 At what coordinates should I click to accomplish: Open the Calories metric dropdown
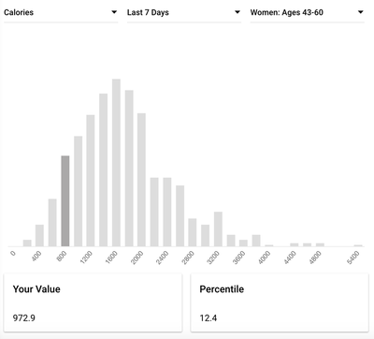[x=61, y=13]
